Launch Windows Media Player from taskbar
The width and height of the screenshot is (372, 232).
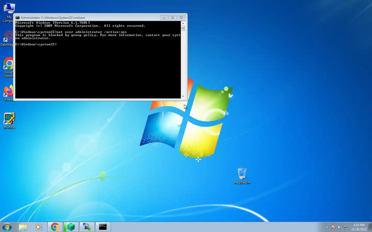(x=38, y=227)
